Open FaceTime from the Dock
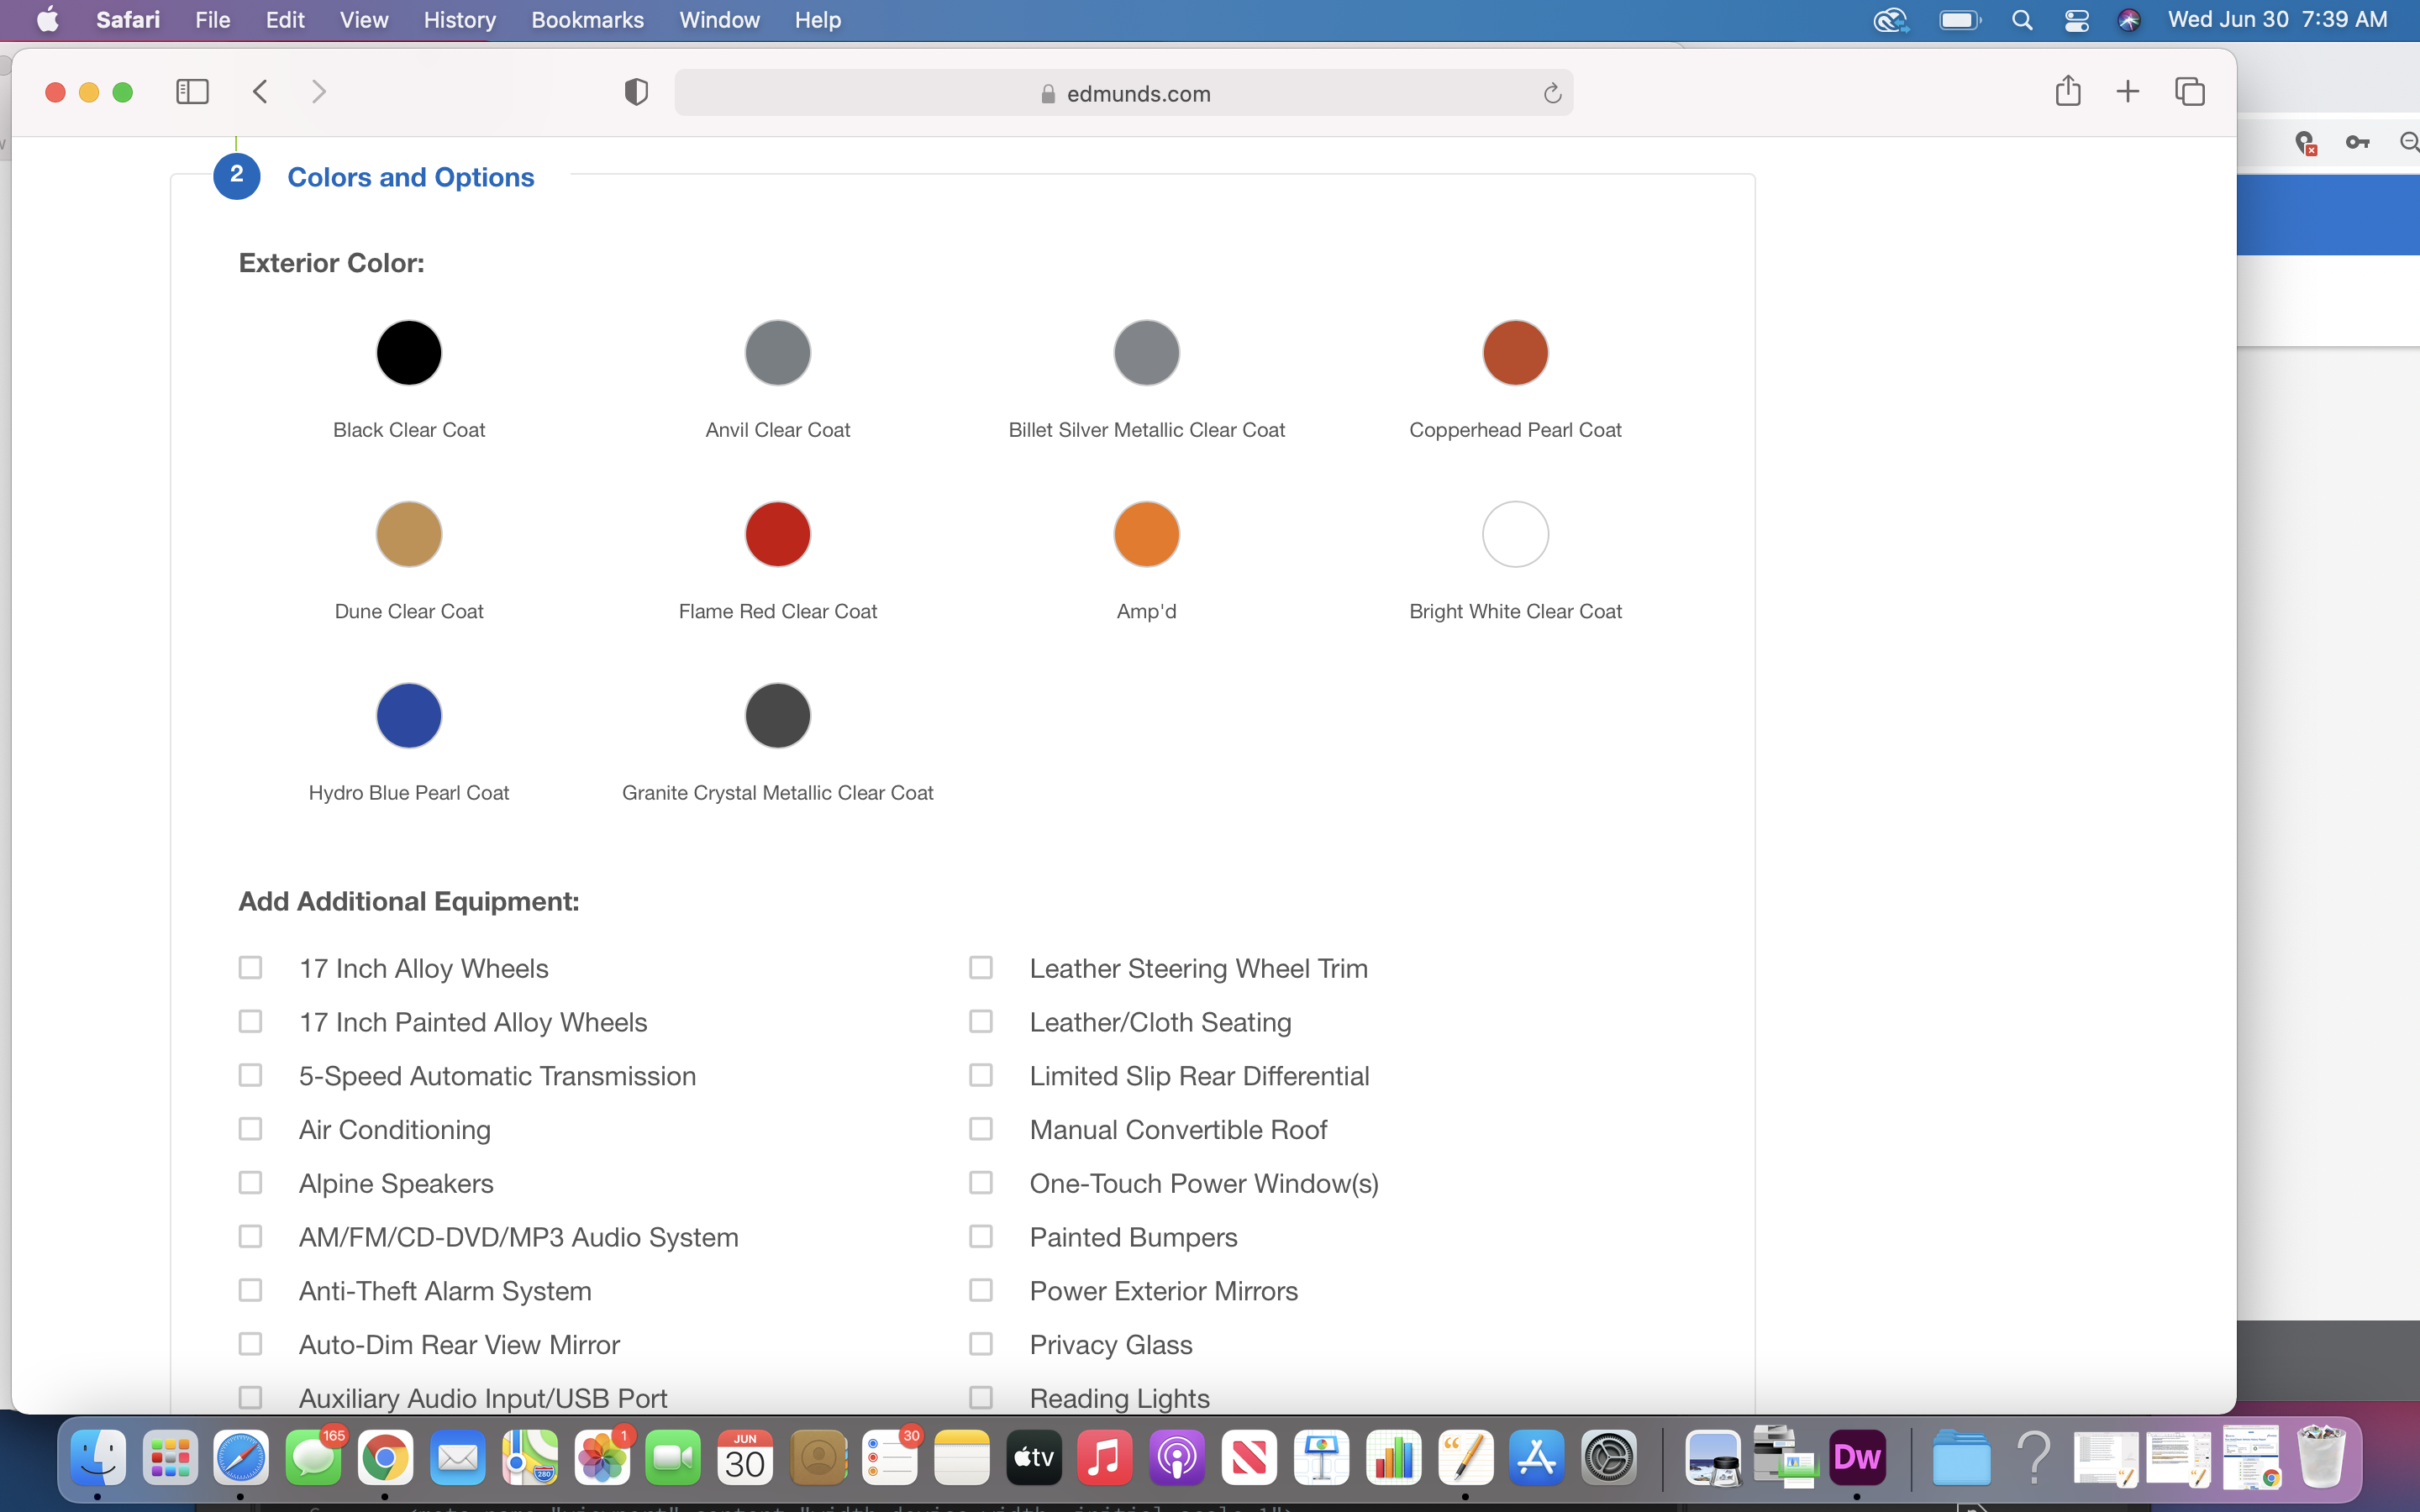The image size is (2420, 1512). coord(674,1458)
